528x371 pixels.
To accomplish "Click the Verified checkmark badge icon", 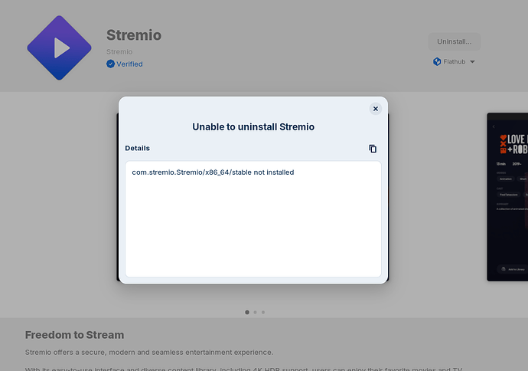I will click(110, 64).
